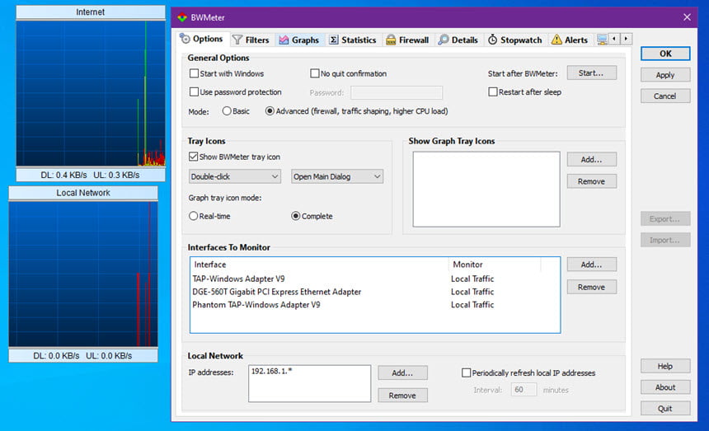The width and height of the screenshot is (709, 431).
Task: Expand the Double-click action dropdown
Action: point(235,176)
